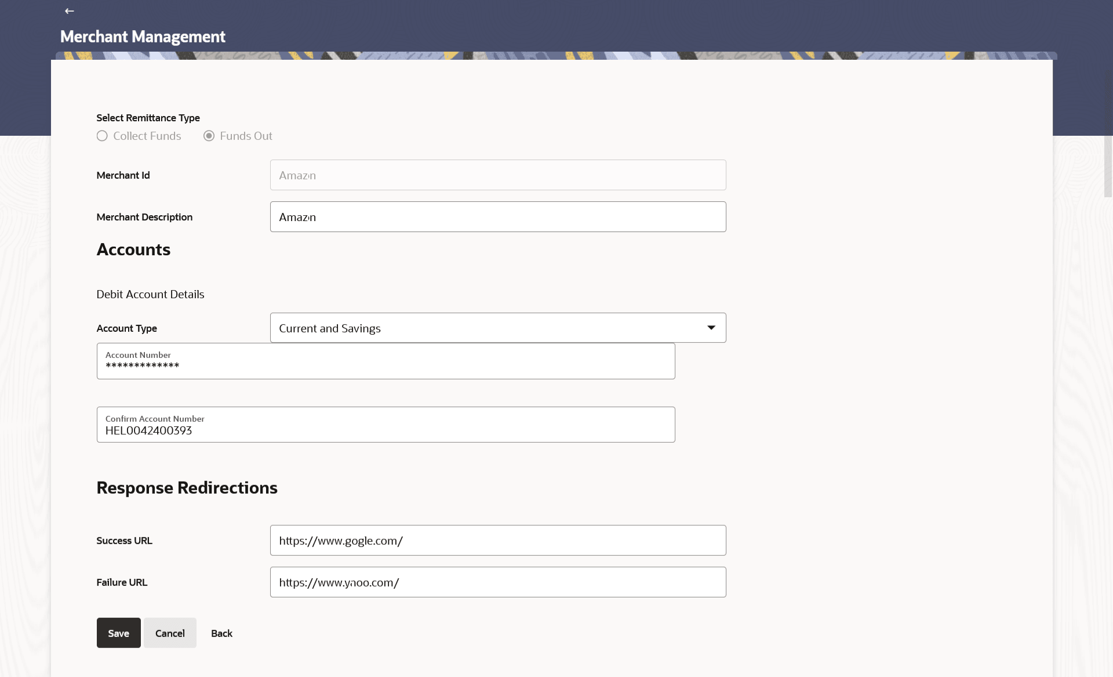The image size is (1113, 677).
Task: Click the Success URL input field
Action: (497, 541)
